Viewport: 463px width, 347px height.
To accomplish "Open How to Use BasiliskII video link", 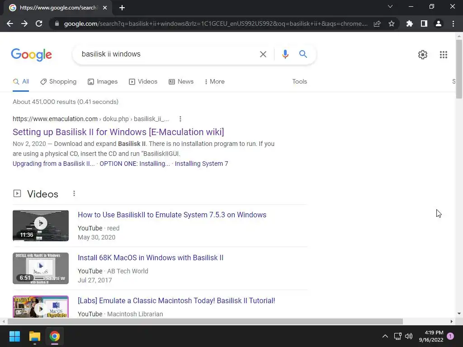I will 172,215.
